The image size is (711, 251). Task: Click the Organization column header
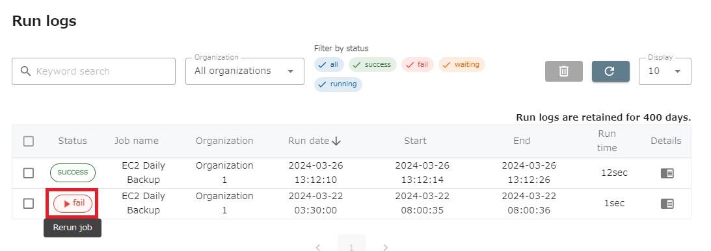[224, 141]
